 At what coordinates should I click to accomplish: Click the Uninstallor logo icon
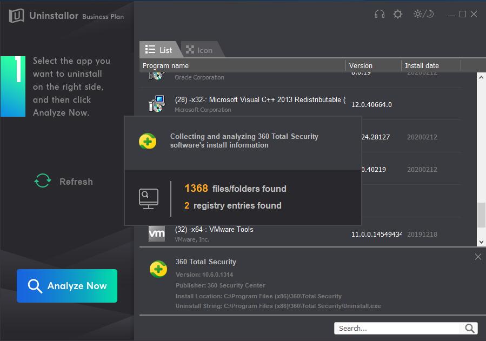click(17, 16)
